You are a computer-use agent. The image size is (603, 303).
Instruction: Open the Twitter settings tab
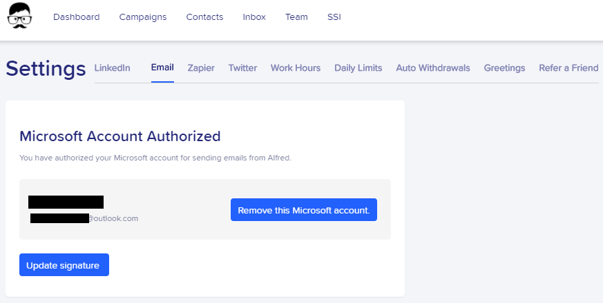tap(242, 68)
